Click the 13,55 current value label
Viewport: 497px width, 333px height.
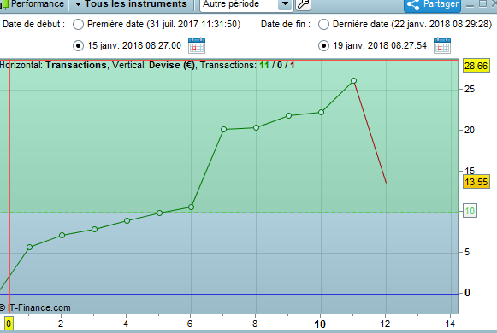pos(476,182)
